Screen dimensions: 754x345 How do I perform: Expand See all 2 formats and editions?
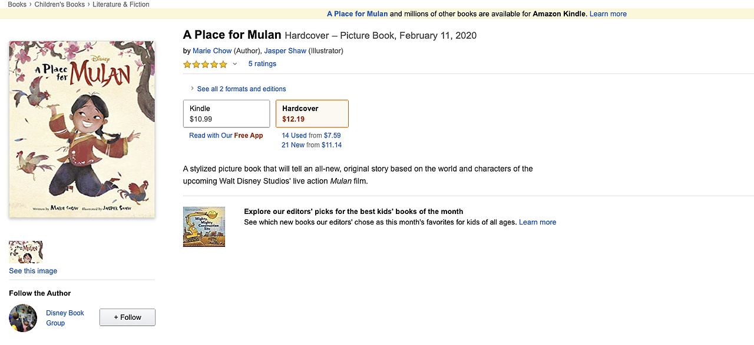click(241, 89)
